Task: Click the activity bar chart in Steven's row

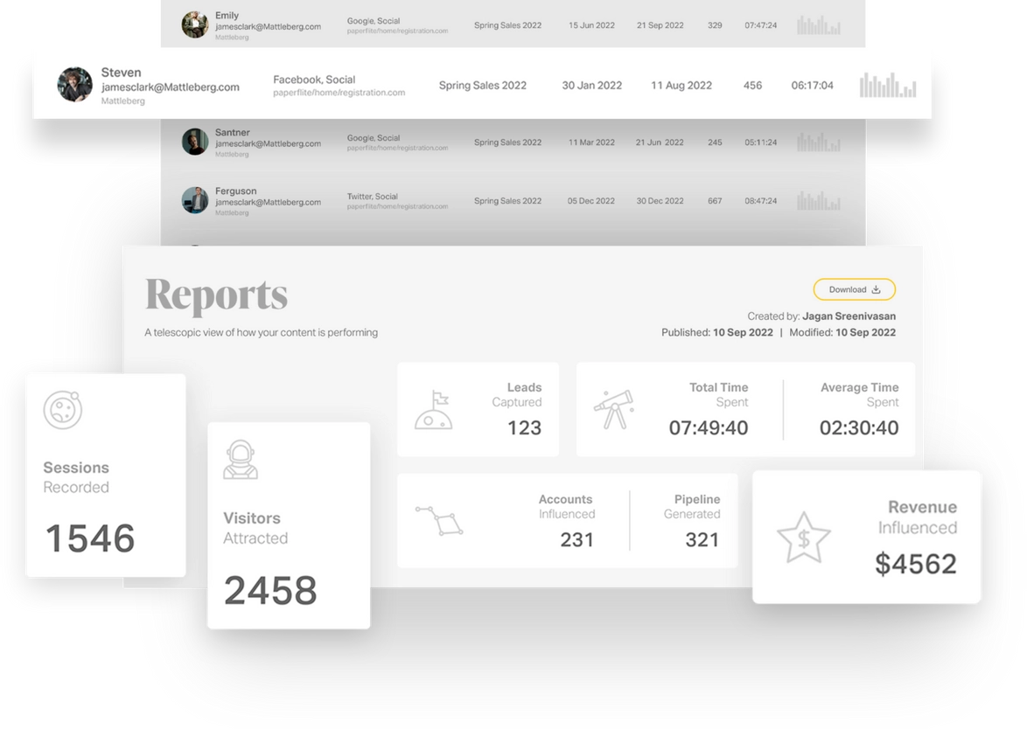Action: 887,86
